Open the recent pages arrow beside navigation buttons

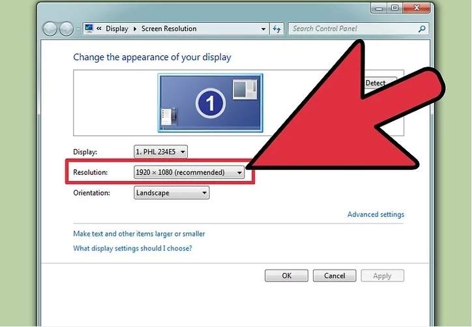(79, 29)
